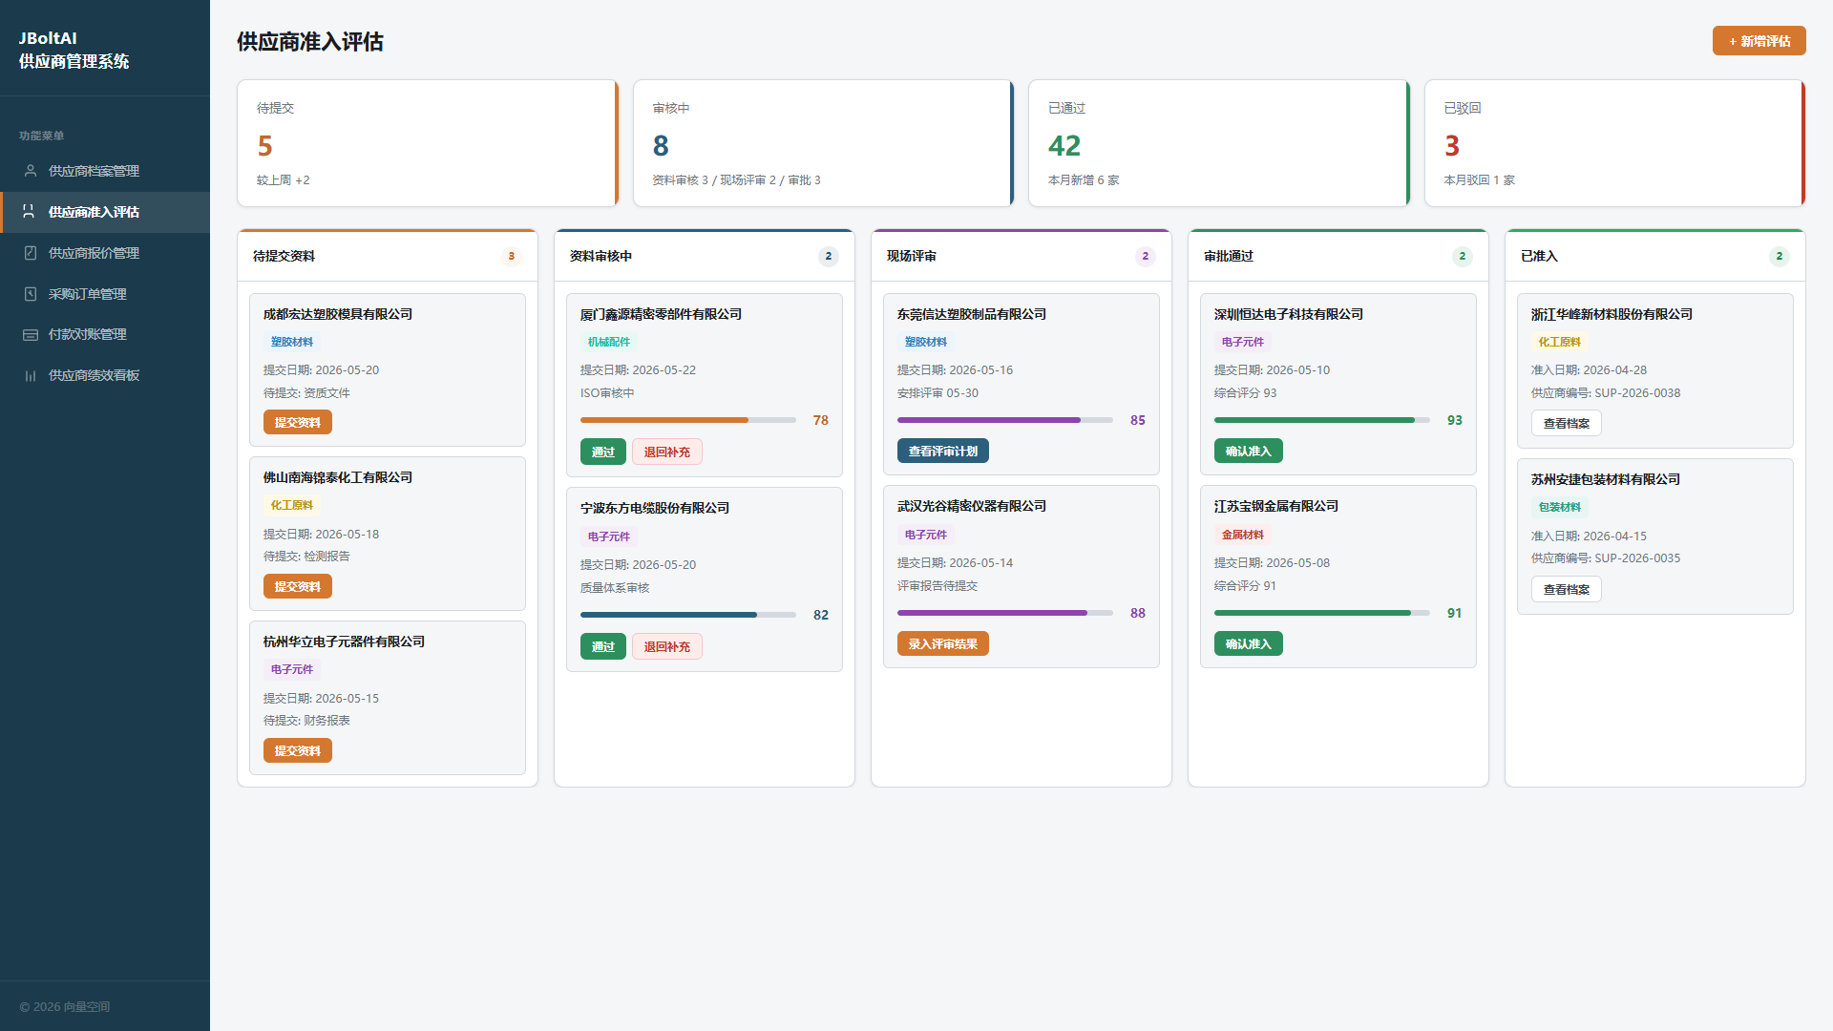
Task: Click the 电子元件 tag on 杭州华立 card
Action: pos(292,669)
